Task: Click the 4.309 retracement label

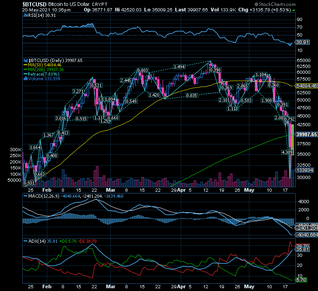Action: [287, 152]
